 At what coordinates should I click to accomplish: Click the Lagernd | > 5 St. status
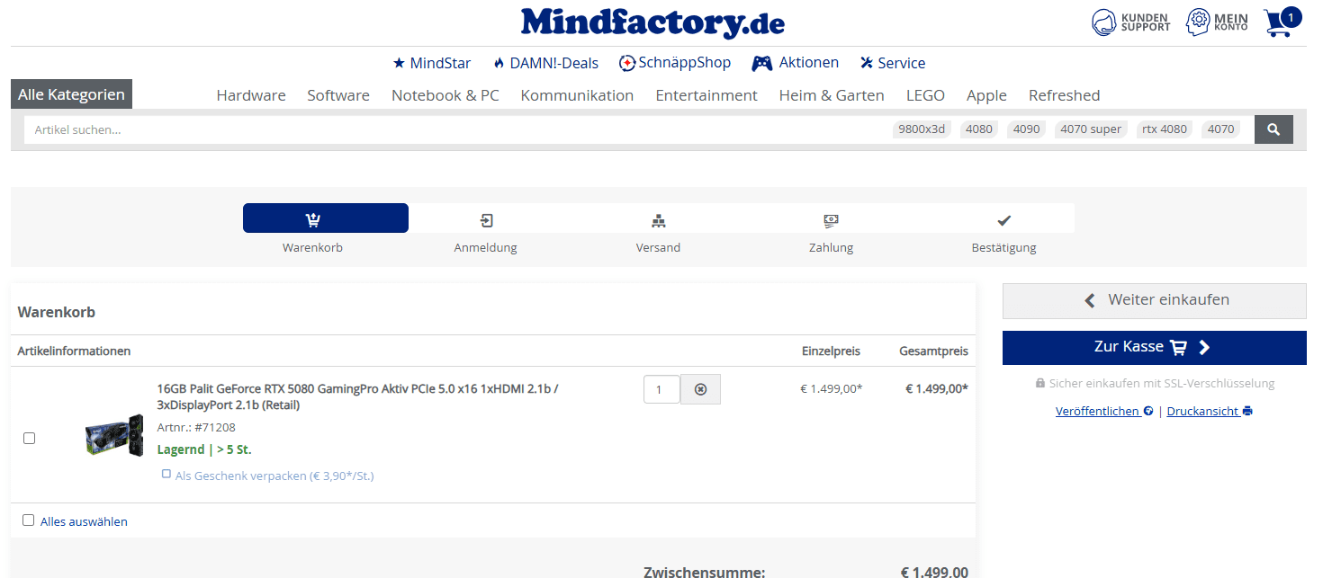204,449
